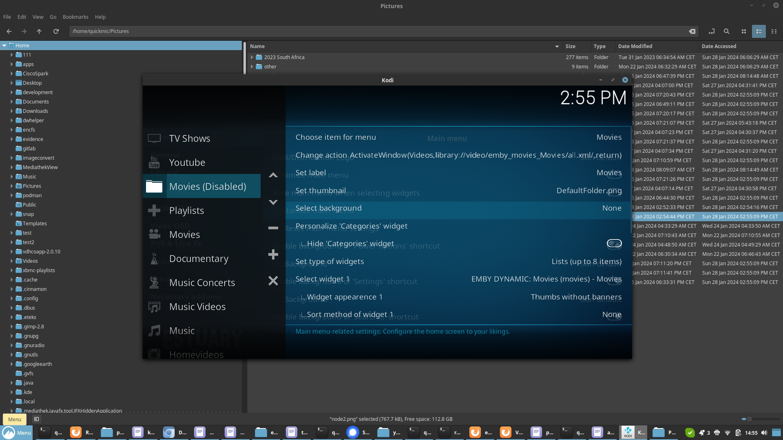Open the Bookmarks menu
The width and height of the screenshot is (783, 440).
[75, 17]
